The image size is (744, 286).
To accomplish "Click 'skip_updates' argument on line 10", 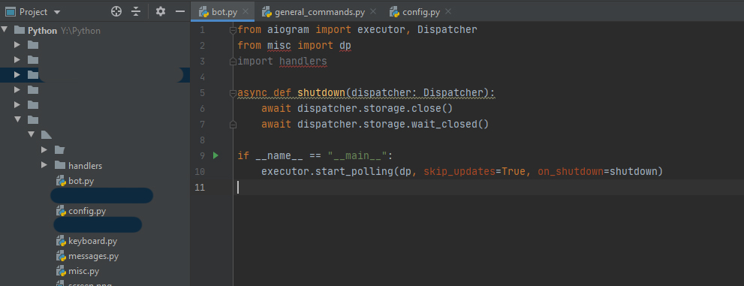I will click(459, 171).
